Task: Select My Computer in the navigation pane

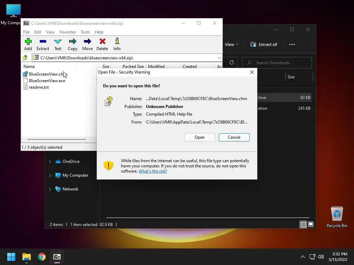Action: (x=72, y=175)
